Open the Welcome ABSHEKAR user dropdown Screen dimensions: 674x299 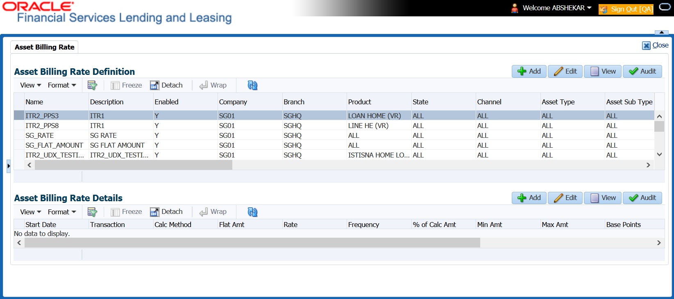[557, 8]
